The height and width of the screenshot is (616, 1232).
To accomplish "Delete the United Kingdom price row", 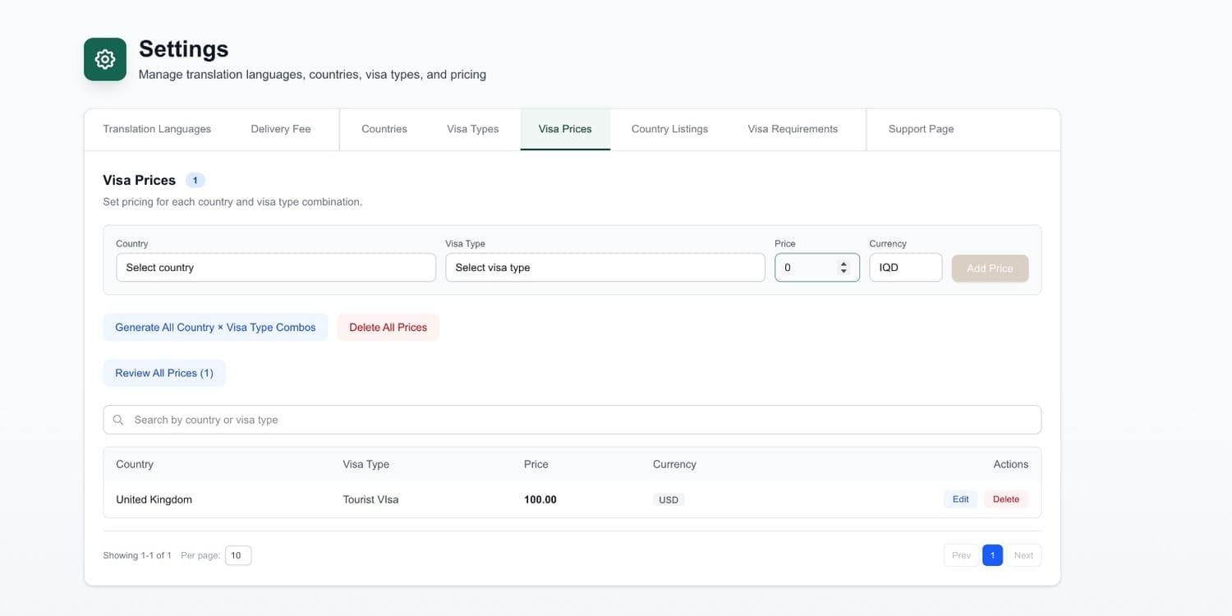I will point(1006,499).
